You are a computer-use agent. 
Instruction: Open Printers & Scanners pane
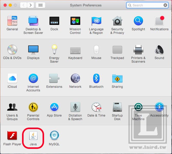(138, 50)
